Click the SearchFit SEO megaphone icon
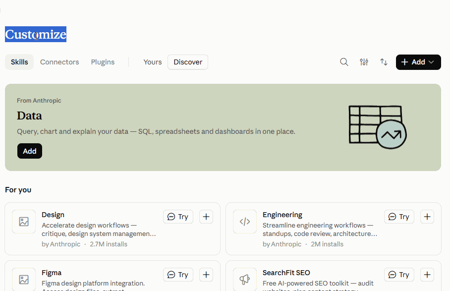The height and width of the screenshot is (291, 450). [x=245, y=279]
